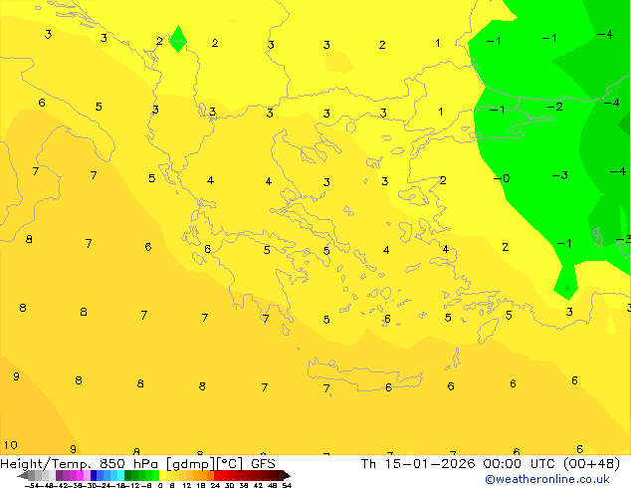Click the small green diamond patch at map top
This screenshot has width=631, height=488.
pyautogui.click(x=178, y=39)
